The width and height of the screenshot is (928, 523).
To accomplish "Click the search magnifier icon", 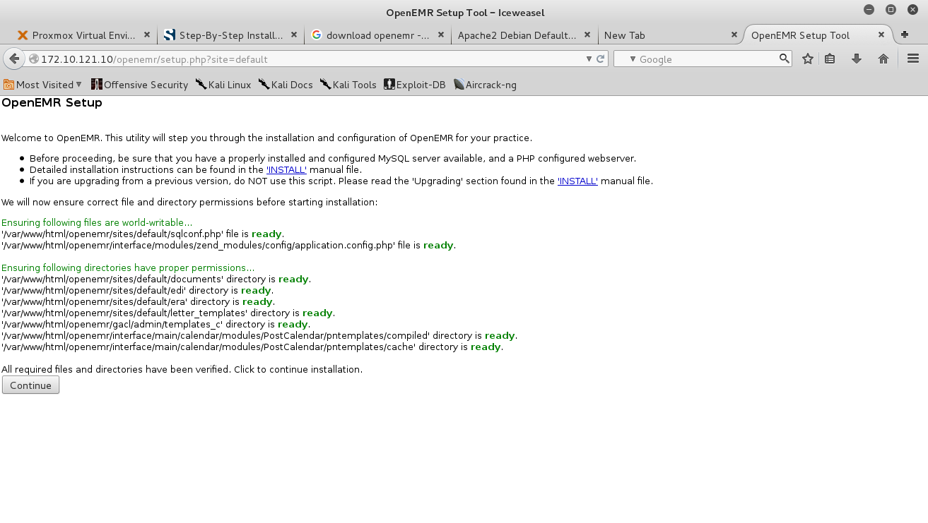I will click(785, 59).
